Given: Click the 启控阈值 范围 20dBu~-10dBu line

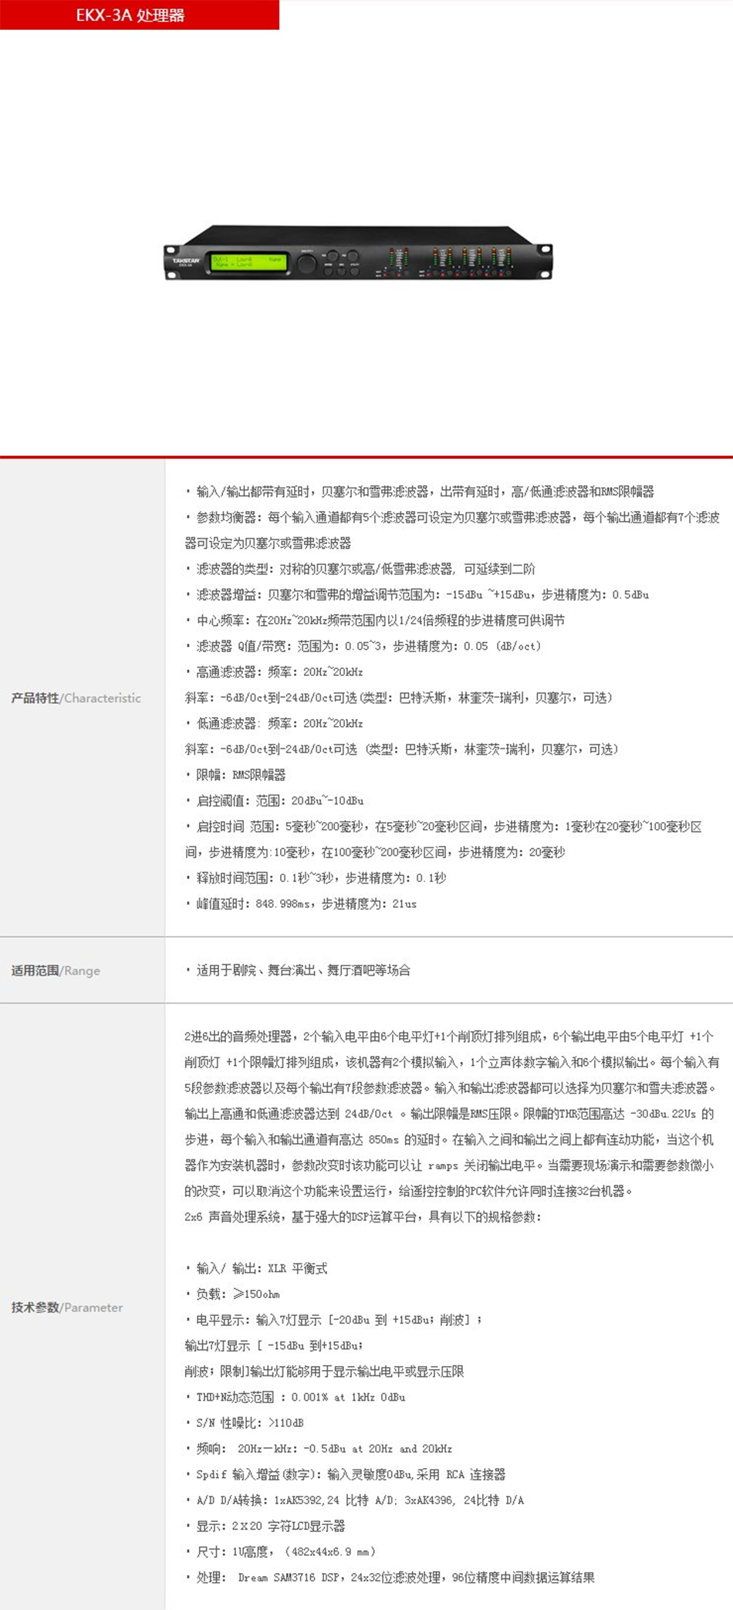Looking at the screenshot, I should (274, 800).
